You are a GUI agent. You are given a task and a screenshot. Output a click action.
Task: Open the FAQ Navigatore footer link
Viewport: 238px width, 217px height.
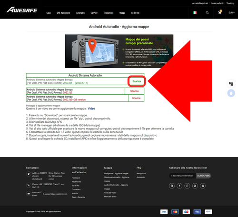point(141,173)
